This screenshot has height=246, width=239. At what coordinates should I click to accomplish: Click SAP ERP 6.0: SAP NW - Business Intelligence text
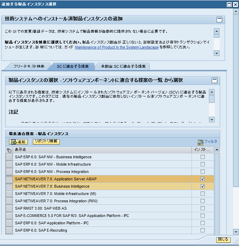pyautogui.click(x=53, y=157)
